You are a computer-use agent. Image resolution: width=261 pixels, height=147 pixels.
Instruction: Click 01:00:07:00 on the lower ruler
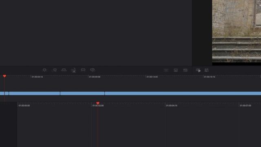click(246, 105)
